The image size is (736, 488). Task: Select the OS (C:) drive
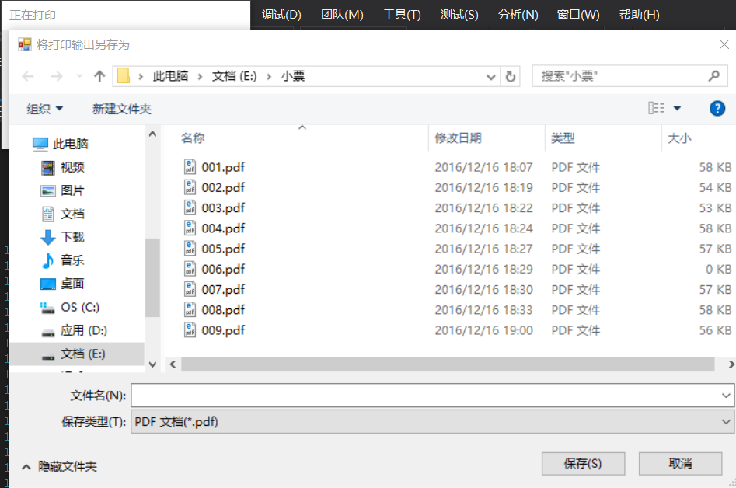[70, 308]
